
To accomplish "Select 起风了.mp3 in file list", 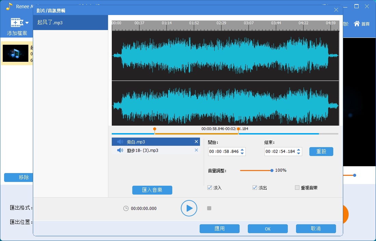I will pos(70,23).
